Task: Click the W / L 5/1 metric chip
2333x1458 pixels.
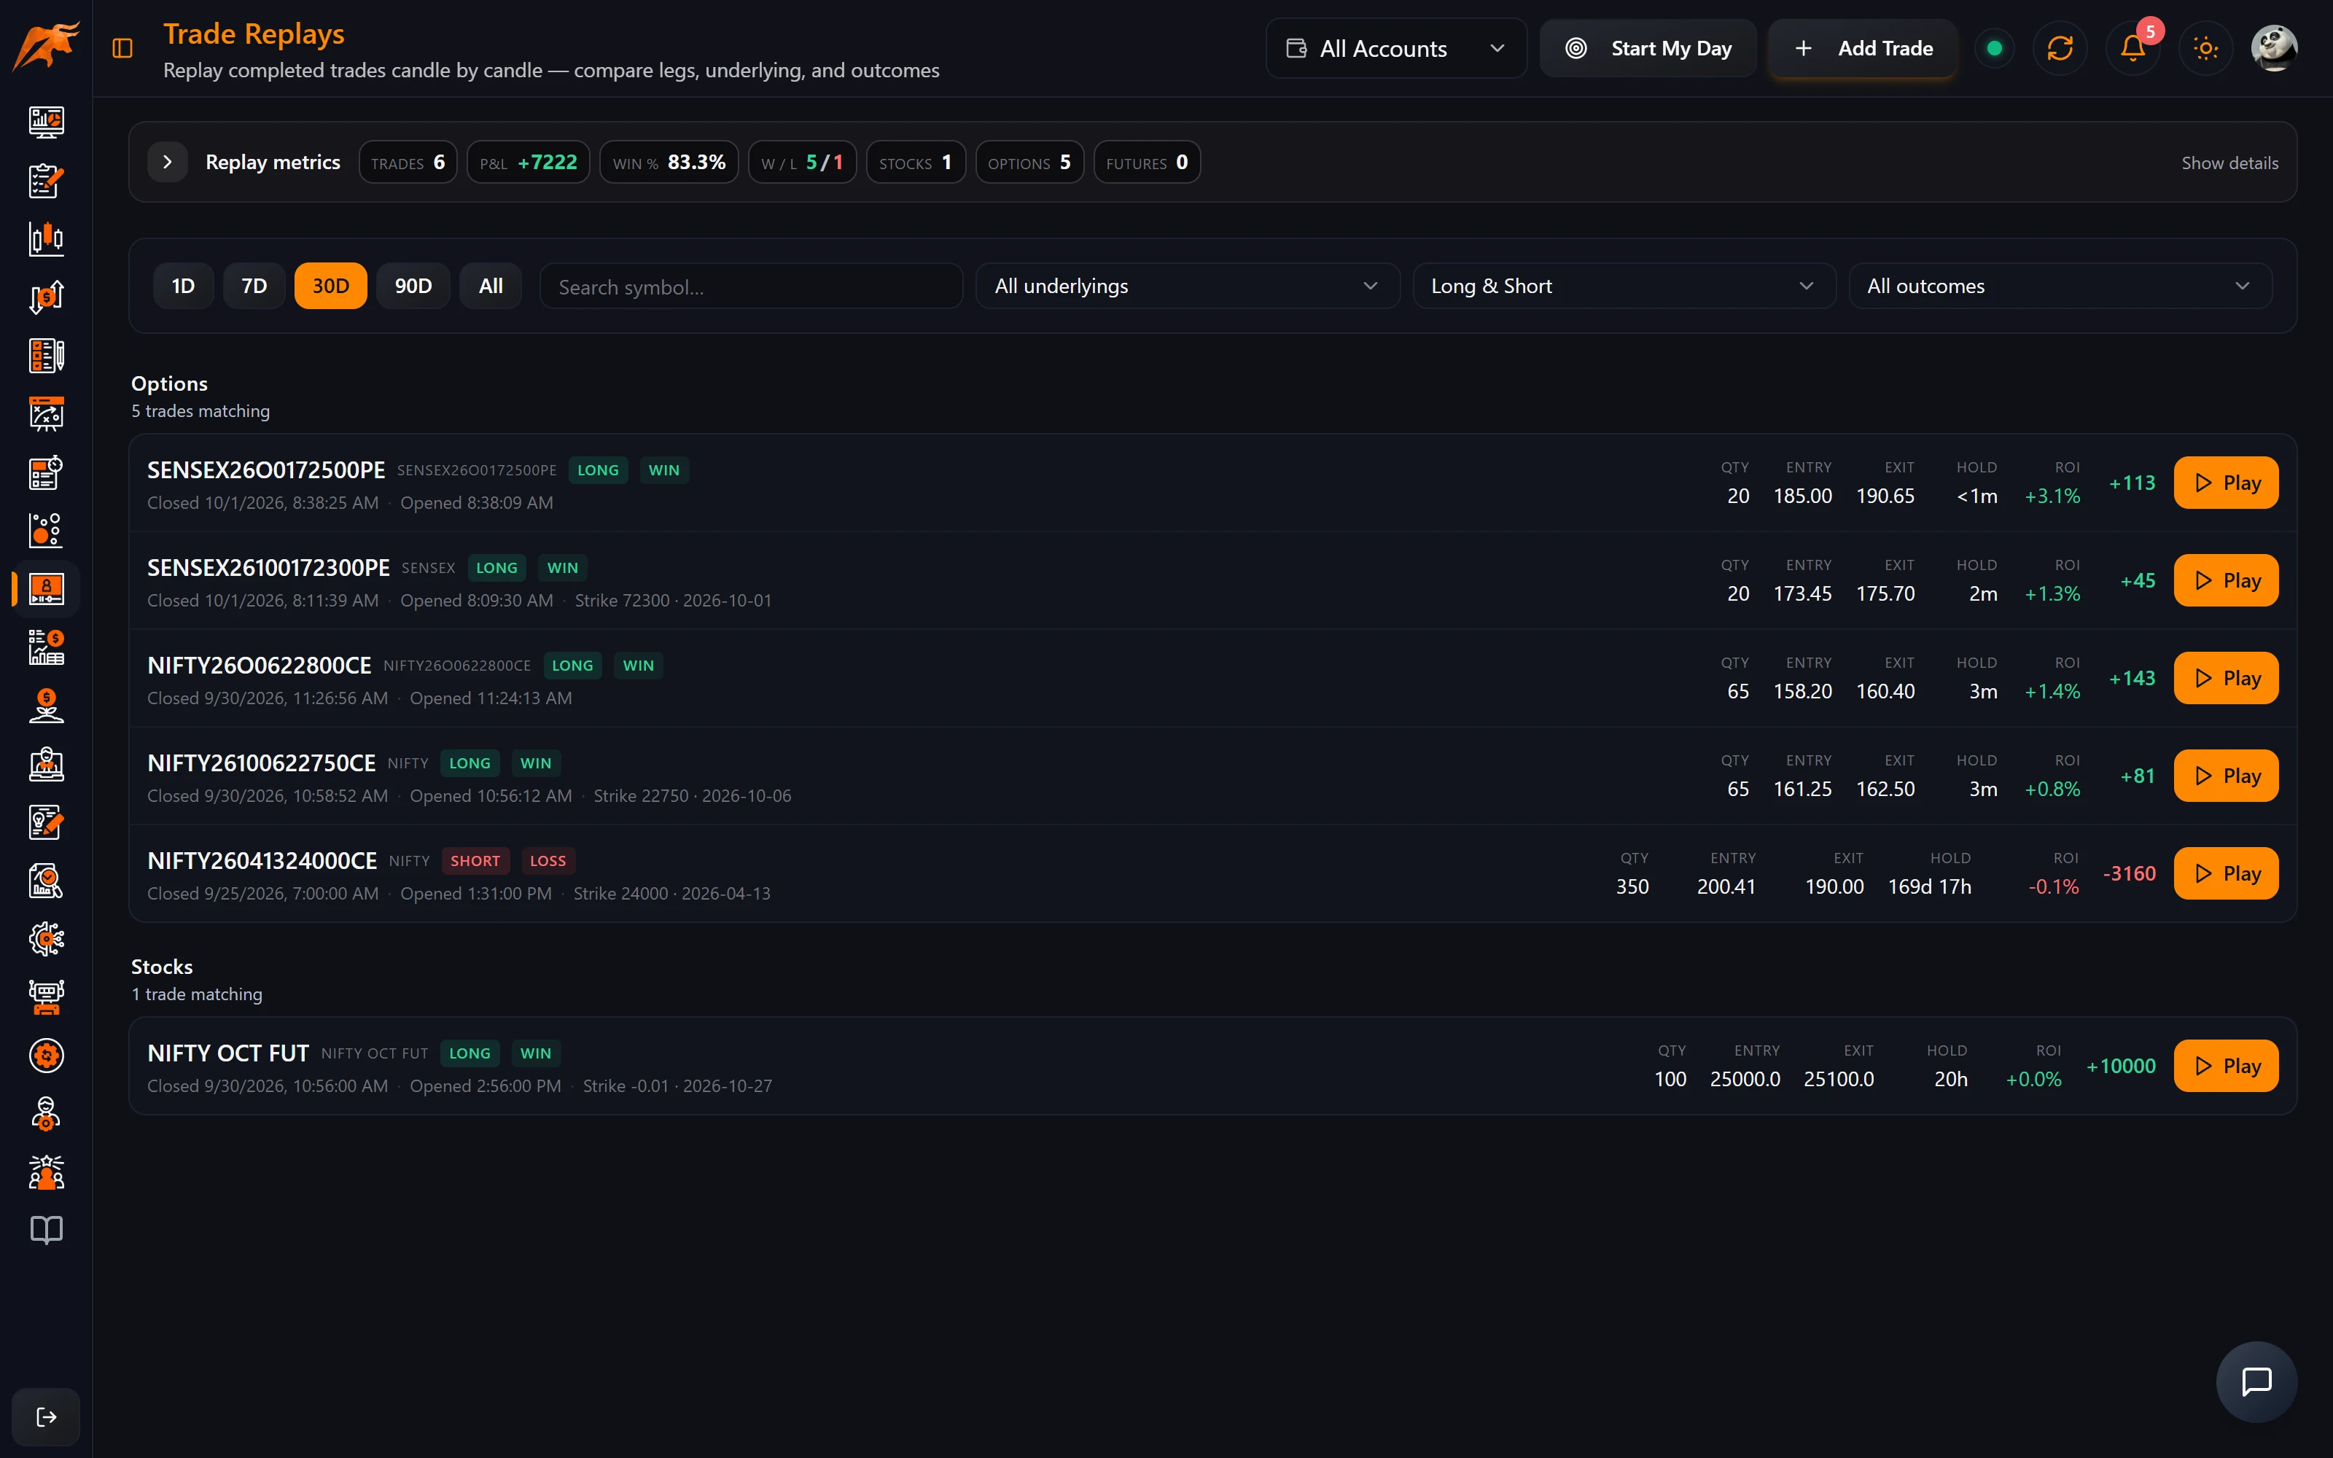Action: click(802, 162)
